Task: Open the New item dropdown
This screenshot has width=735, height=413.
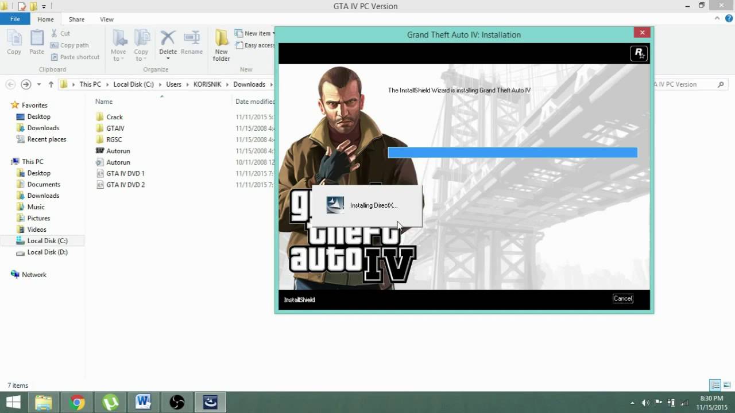Action: coord(254,33)
